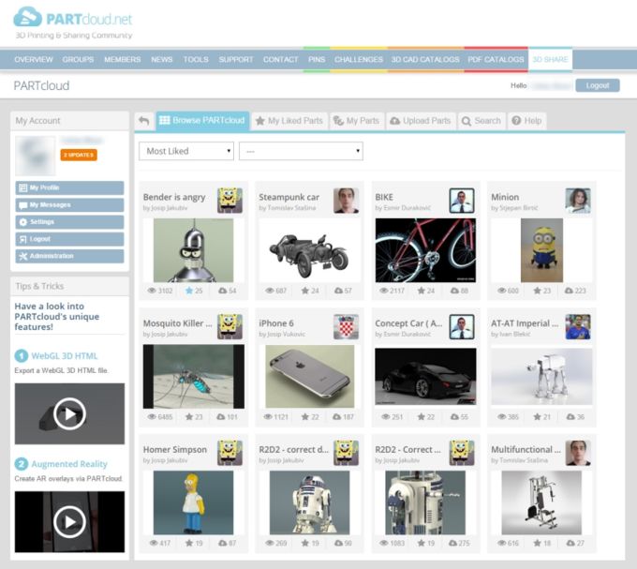Click the star icon on AT-AT Imperial card
The width and height of the screenshot is (637, 569).
[537, 416]
